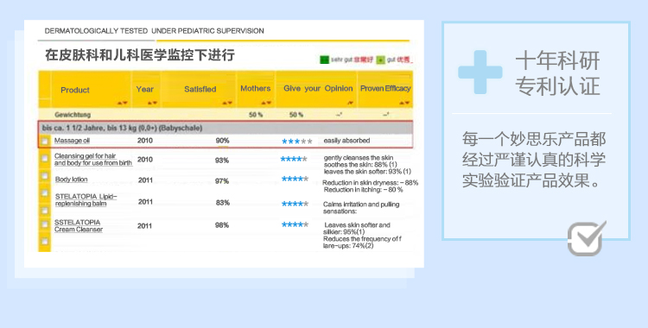Click the bis ca. 1 1/2 Jahre group row
The height and width of the screenshot is (328, 648).
pos(226,128)
